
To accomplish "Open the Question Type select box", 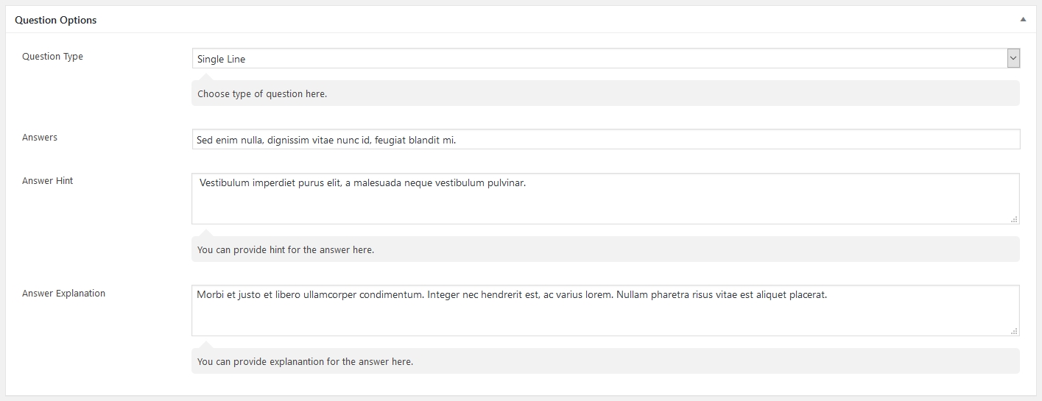I will (598, 59).
